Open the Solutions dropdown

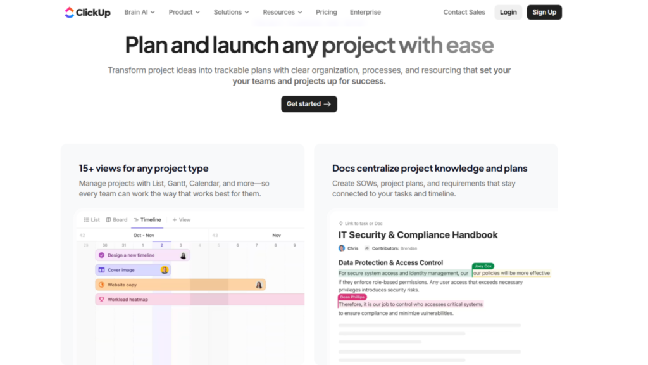[x=230, y=12]
